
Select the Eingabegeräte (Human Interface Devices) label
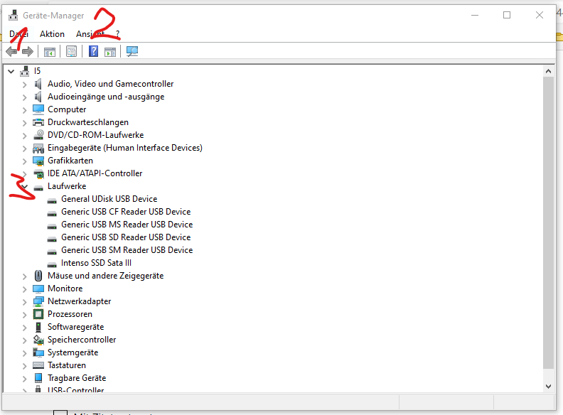coord(125,148)
